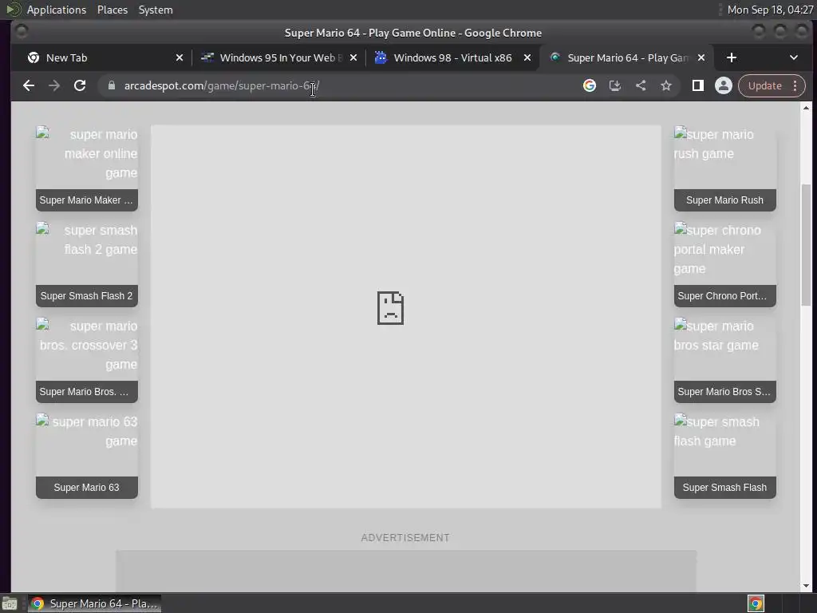Viewport: 817px width, 613px height.
Task: Share this page using the share icon
Action: pyautogui.click(x=641, y=85)
